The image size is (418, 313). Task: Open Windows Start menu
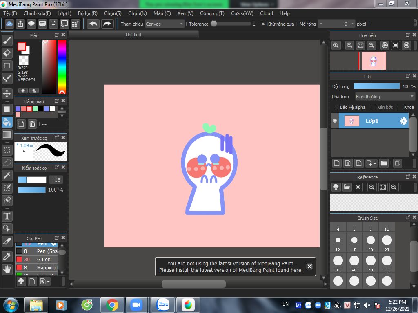(x=11, y=305)
